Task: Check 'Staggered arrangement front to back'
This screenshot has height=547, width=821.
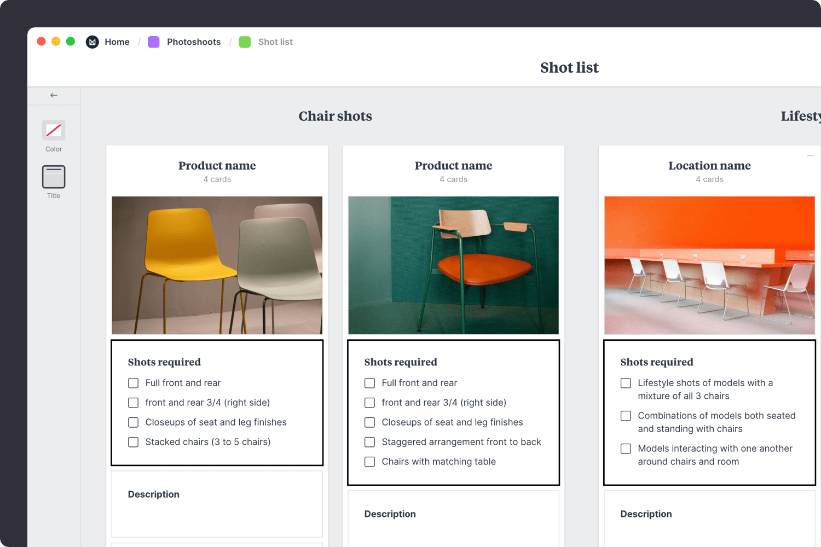Action: pyautogui.click(x=369, y=442)
